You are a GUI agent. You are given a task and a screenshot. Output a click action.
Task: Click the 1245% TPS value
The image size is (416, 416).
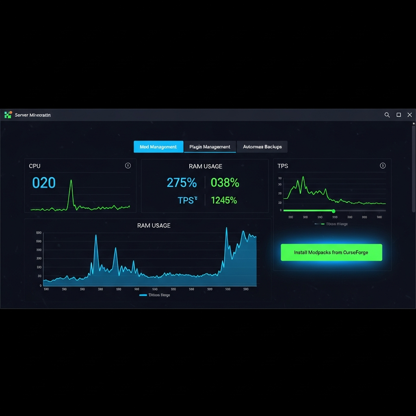coord(224,200)
